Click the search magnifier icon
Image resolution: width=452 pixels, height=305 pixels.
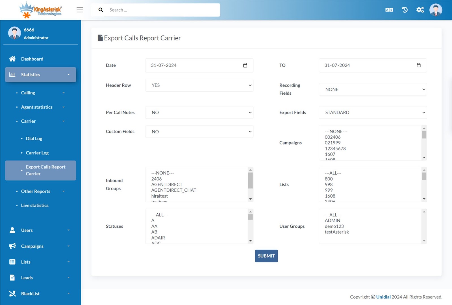(x=101, y=10)
